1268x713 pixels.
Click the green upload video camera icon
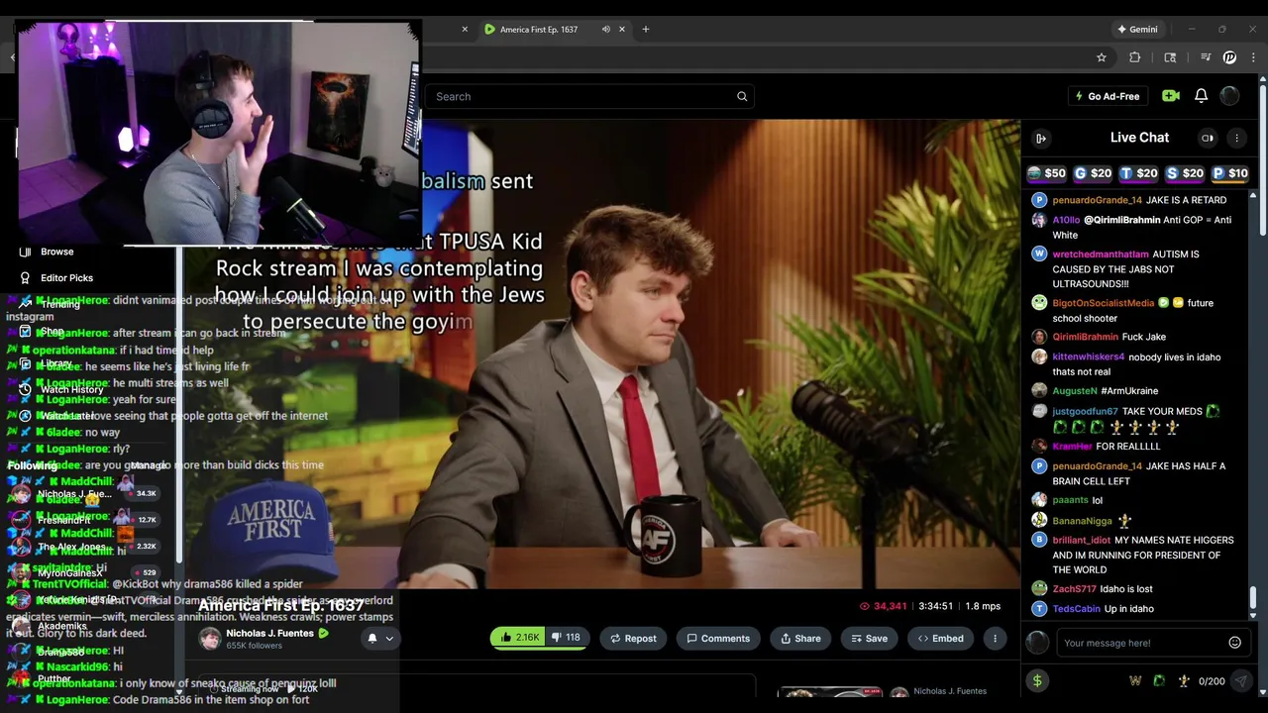coord(1171,96)
